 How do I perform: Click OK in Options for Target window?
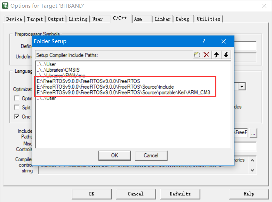[91, 194]
